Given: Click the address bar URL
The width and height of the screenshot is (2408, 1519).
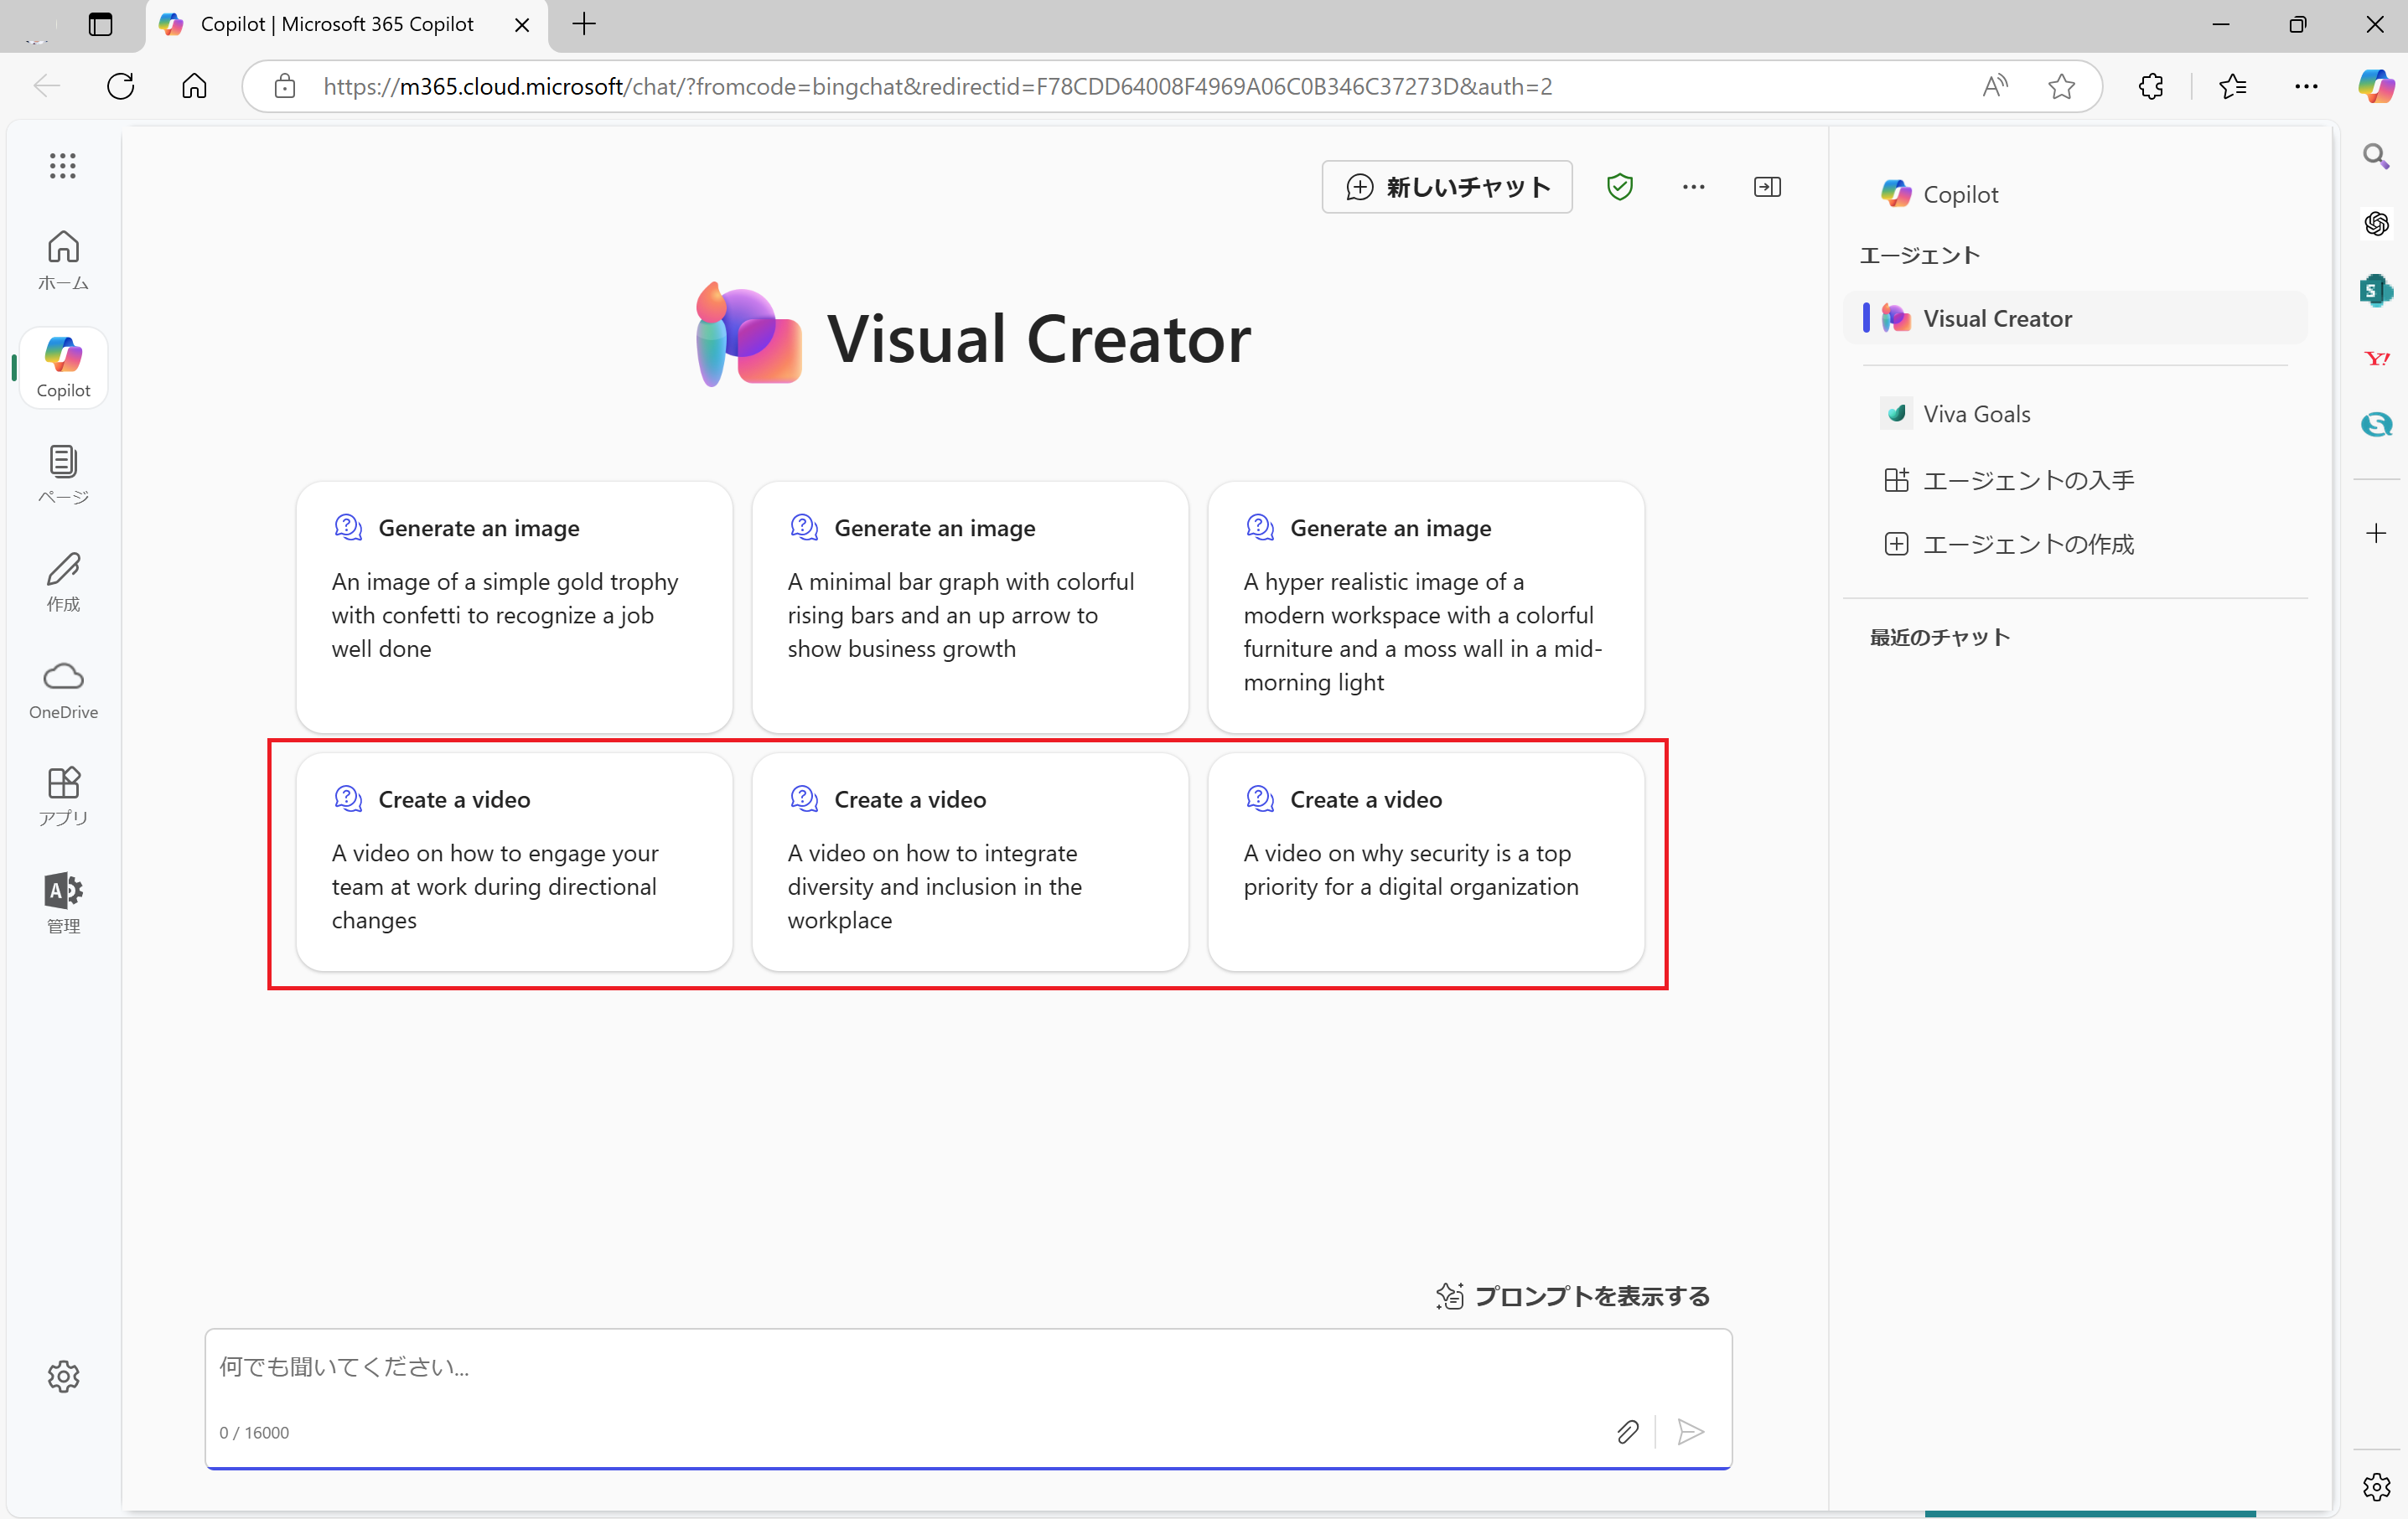Looking at the screenshot, I should tap(938, 86).
